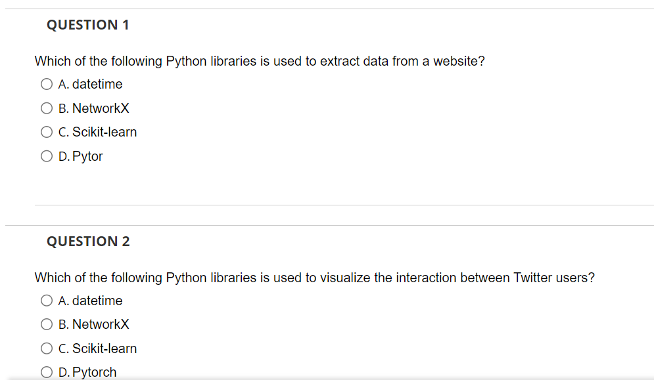Pick Pytor answer in Question 1
Viewport: 654px width, 380px height.
(x=47, y=156)
